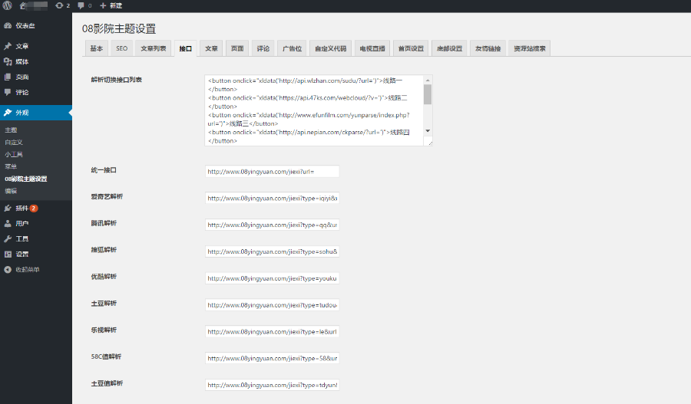The width and height of the screenshot is (691, 404).
Task: Visit site via home icon
Action: tap(23, 5)
